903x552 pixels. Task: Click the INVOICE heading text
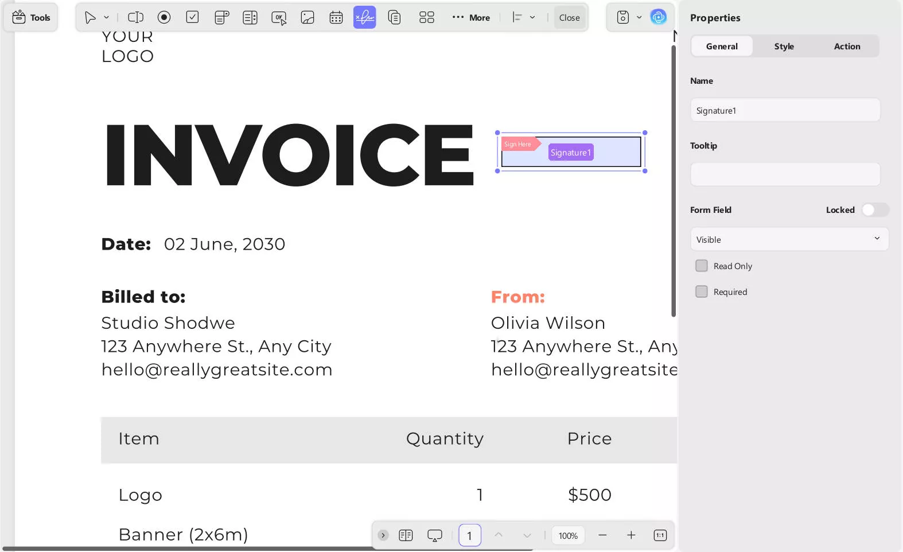pyautogui.click(x=289, y=155)
